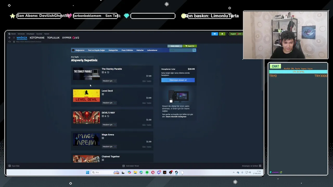Viewport: 333px width, 187px height.
Task: Open the Steam menu
Action: point(12,34)
